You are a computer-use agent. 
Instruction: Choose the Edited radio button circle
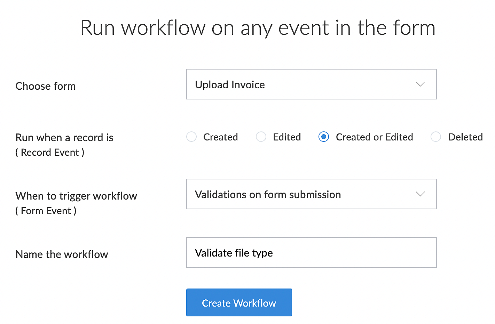click(261, 137)
